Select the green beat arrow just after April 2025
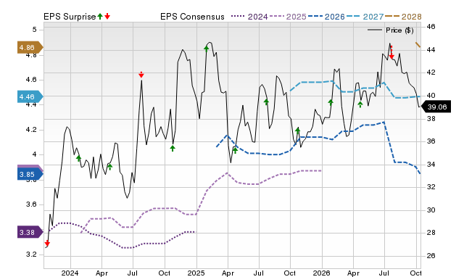This screenshot has height=277, width=464. pos(235,150)
